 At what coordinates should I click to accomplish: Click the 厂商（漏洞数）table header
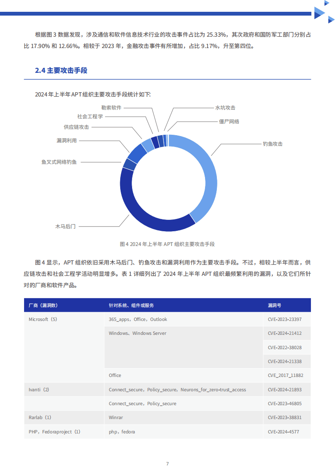click(43, 305)
